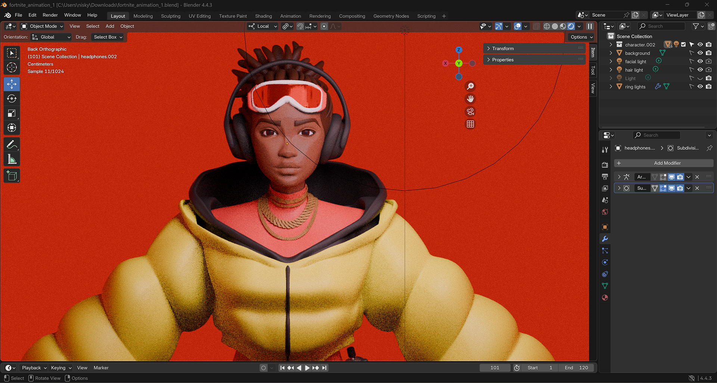Activate the Cursor tool
The width and height of the screenshot is (717, 383).
(12, 68)
